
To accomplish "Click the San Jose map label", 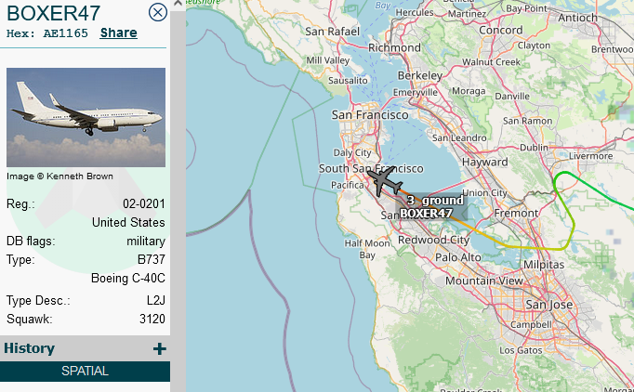I will click(549, 305).
